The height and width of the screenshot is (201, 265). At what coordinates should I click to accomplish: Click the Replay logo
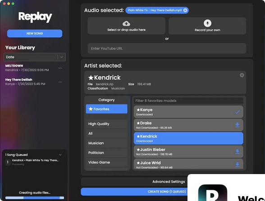35,17
